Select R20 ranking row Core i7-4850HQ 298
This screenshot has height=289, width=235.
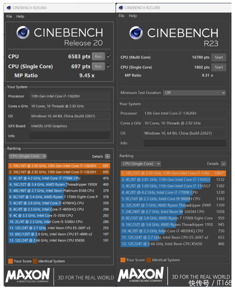[59, 210]
